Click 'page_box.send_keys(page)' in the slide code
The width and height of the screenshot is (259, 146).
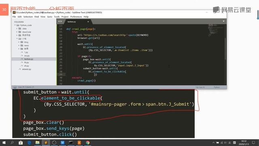54,129
